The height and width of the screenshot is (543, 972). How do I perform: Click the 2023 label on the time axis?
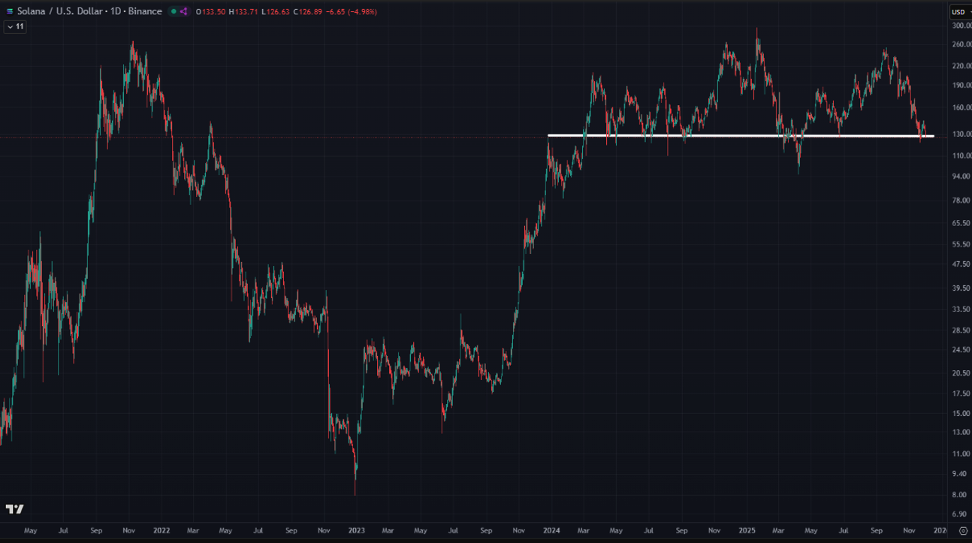[x=356, y=530]
